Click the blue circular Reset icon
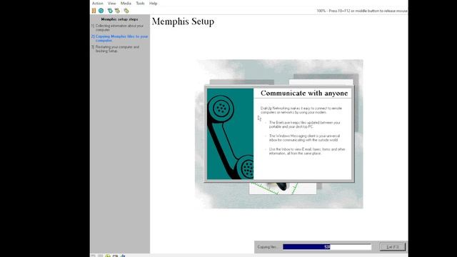Viewport: 457px width, 257px height. point(101,11)
